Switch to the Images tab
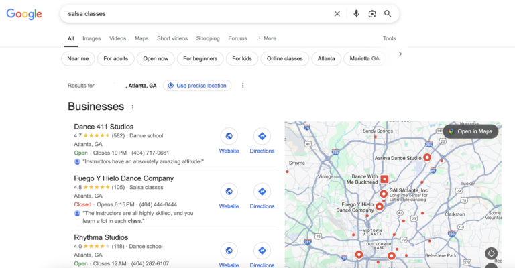The width and height of the screenshot is (515, 268). pyautogui.click(x=92, y=38)
